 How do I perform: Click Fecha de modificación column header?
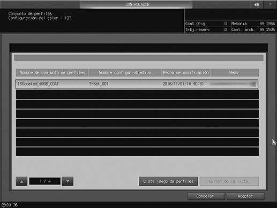(x=186, y=73)
